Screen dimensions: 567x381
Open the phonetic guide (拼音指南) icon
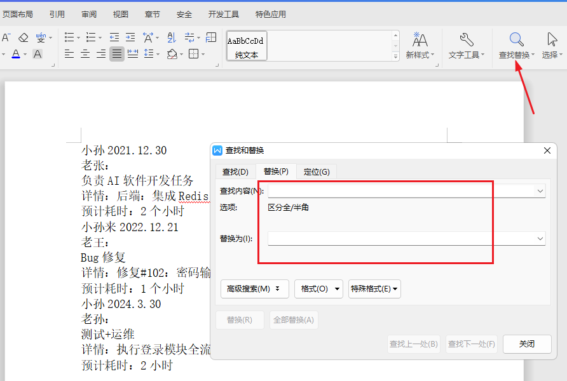(x=40, y=36)
